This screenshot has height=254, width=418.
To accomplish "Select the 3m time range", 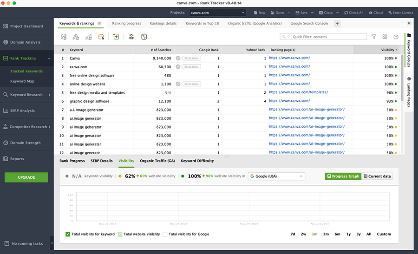I will point(326,234).
